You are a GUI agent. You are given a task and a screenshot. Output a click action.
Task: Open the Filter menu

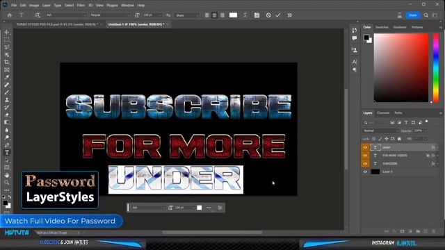(81, 5)
